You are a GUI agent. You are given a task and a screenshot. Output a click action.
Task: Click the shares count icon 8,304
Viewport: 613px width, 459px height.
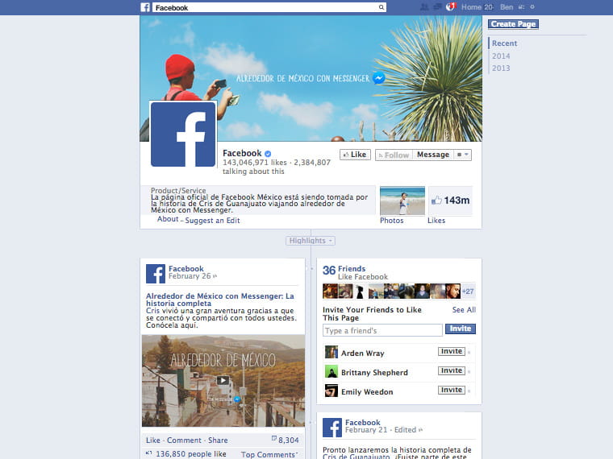pos(274,439)
